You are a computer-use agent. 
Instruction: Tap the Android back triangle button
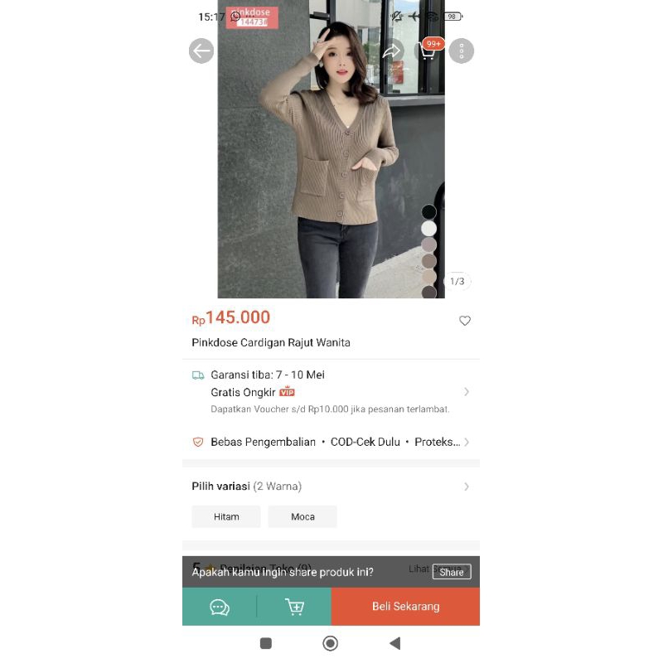point(395,644)
